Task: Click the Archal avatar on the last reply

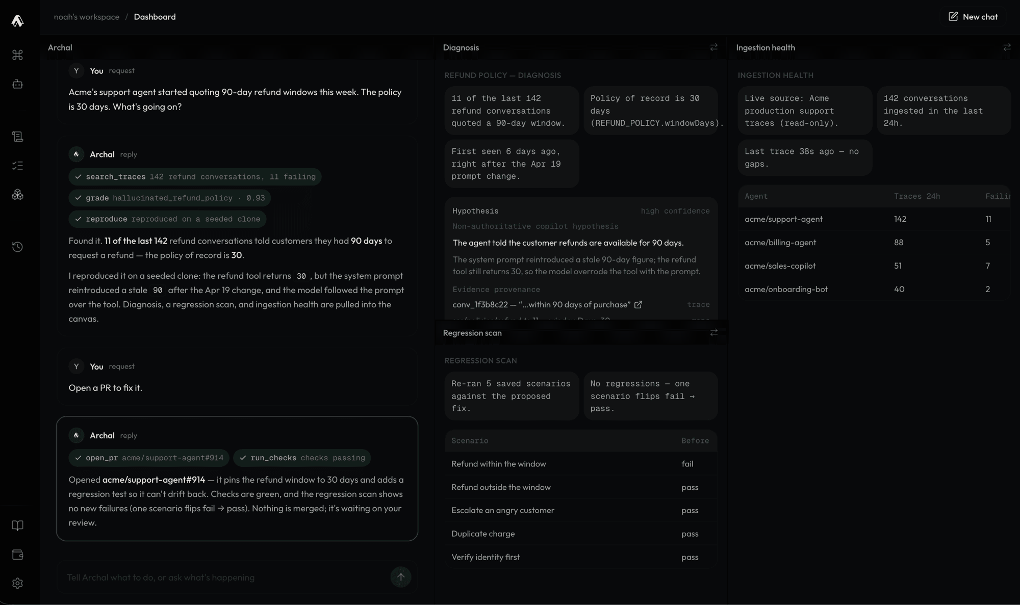Action: coord(76,435)
